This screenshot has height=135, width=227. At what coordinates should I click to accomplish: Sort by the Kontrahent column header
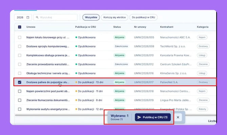[x=167, y=27]
